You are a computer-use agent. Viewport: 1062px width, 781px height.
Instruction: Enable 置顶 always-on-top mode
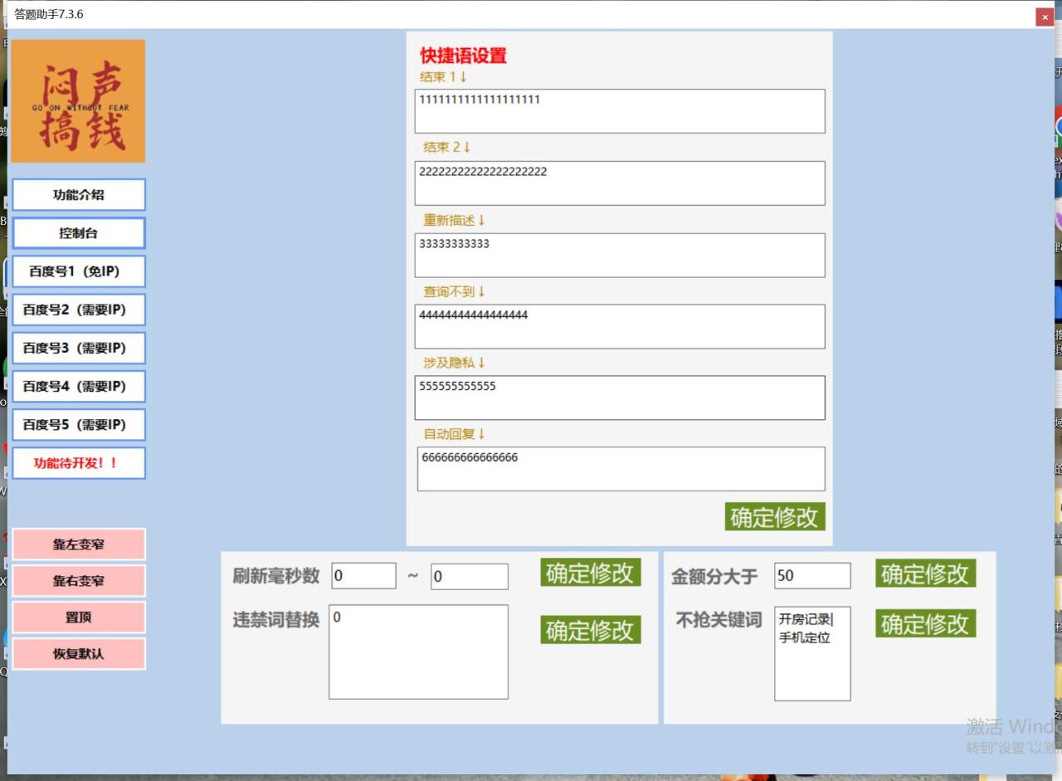point(78,617)
